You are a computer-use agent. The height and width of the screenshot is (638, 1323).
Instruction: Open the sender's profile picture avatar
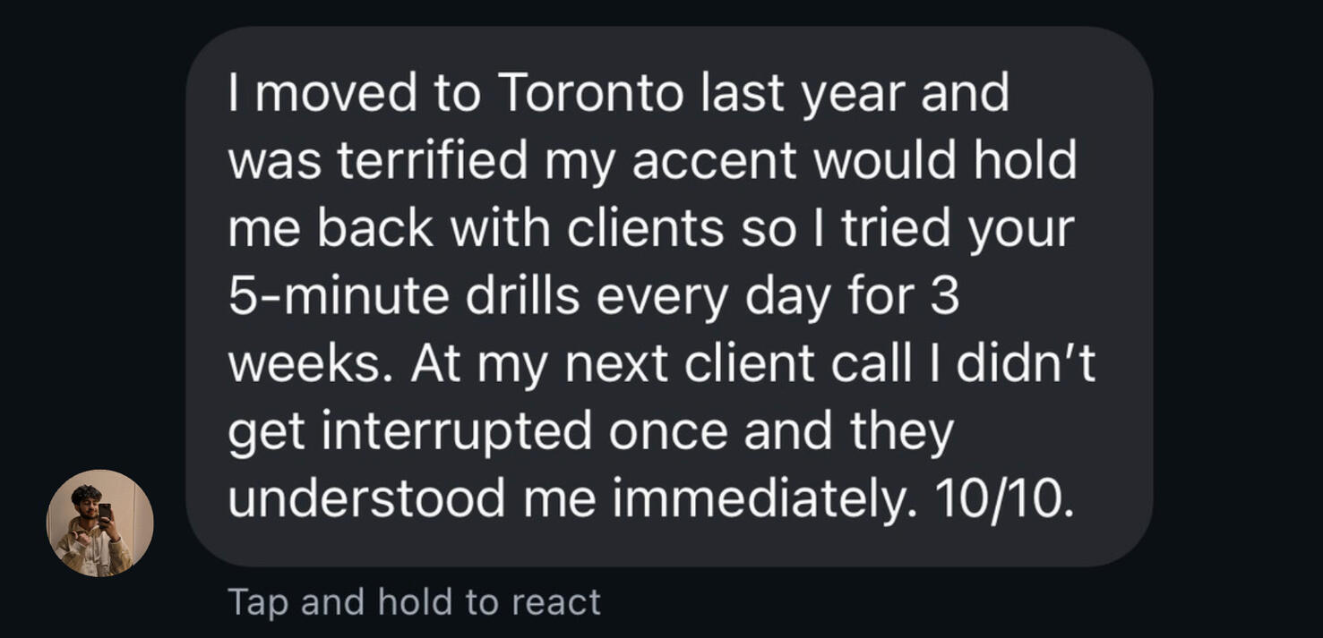(x=99, y=523)
